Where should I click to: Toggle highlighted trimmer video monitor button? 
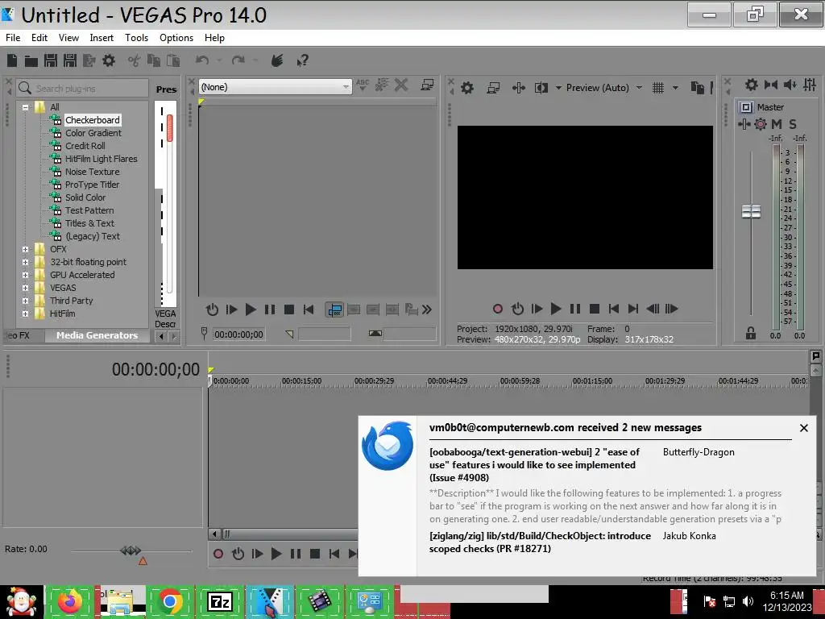[334, 309]
